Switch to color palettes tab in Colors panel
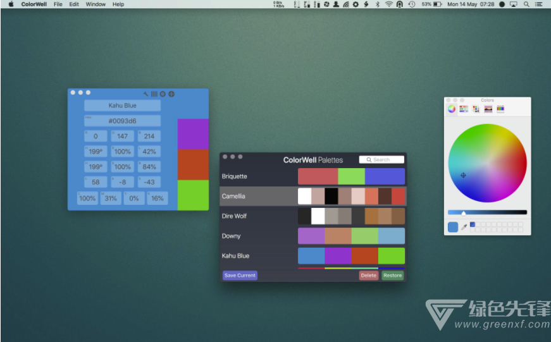551x342 pixels. pyautogui.click(x=476, y=109)
